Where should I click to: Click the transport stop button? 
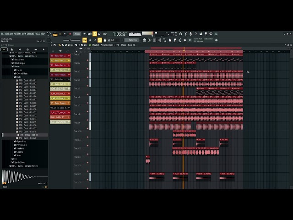[65, 34]
